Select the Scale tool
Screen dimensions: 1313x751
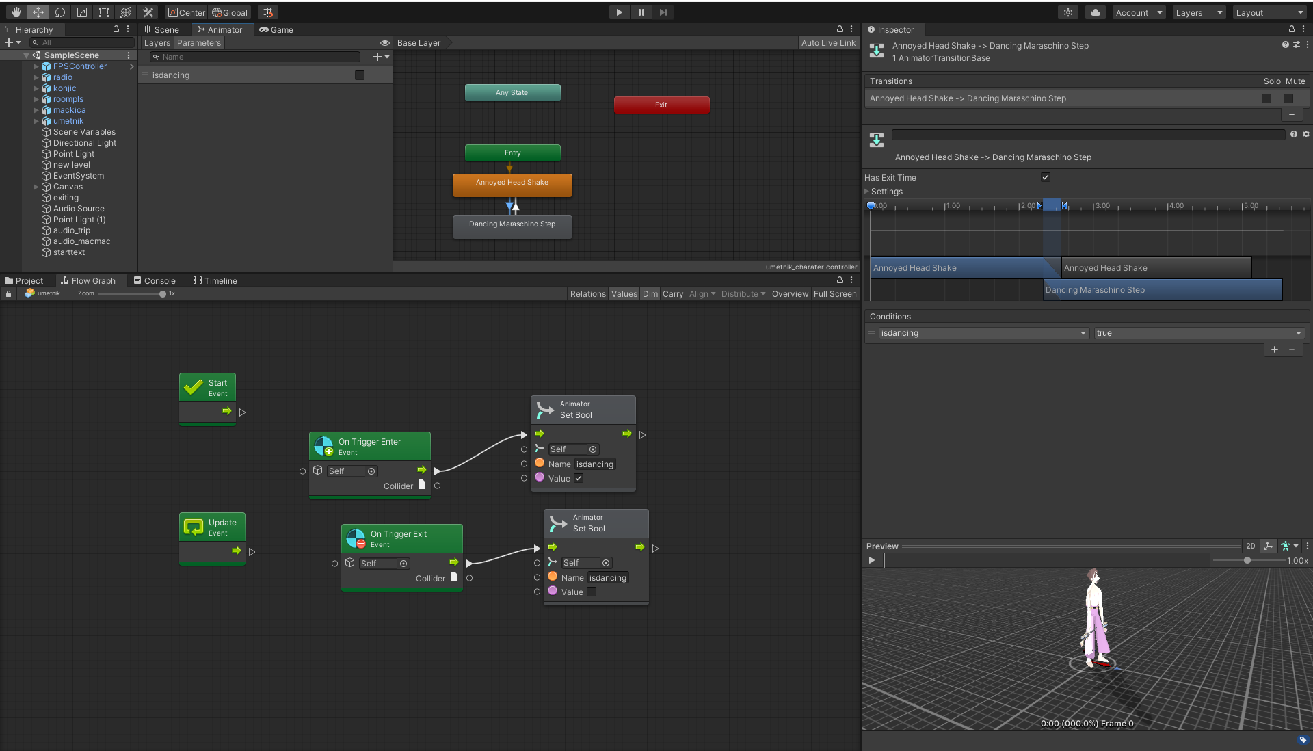point(82,12)
